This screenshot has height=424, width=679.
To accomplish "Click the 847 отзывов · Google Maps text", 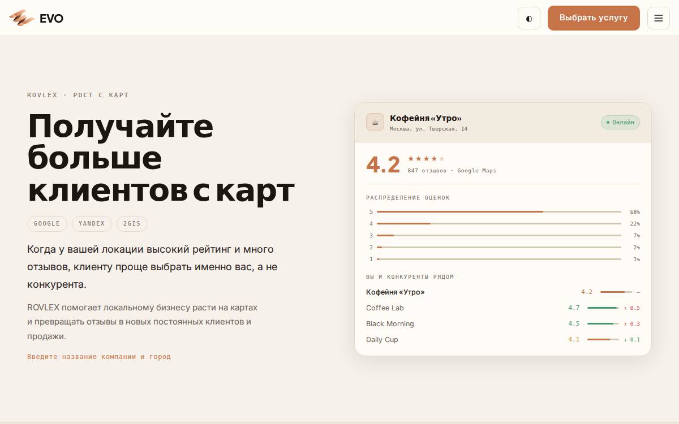I will (452, 171).
